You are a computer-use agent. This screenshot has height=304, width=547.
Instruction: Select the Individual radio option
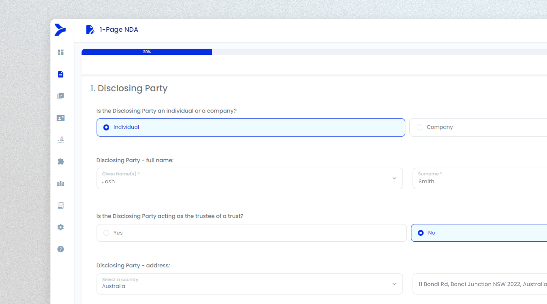[106, 127]
